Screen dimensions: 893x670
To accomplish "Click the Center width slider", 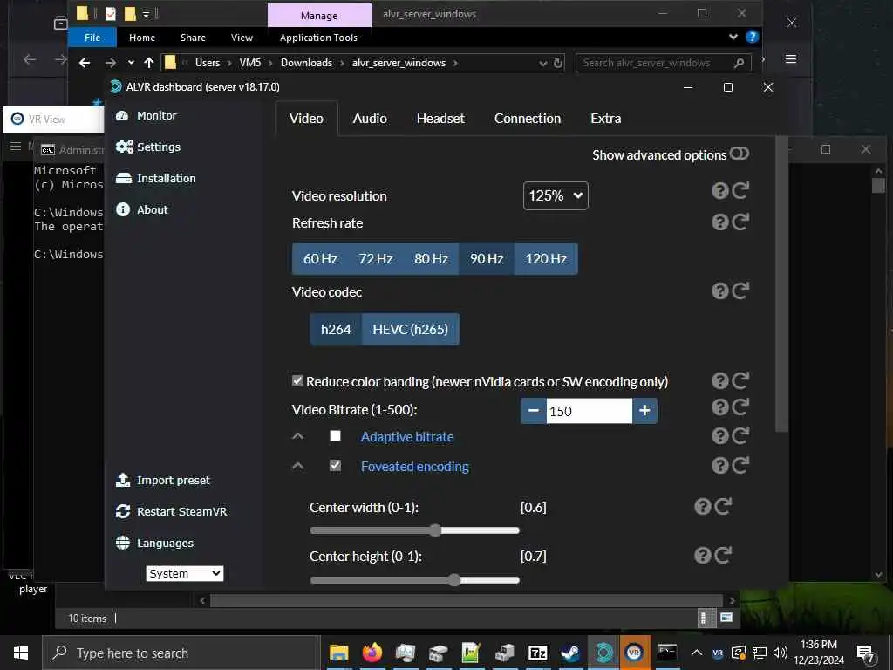I will pos(414,530).
